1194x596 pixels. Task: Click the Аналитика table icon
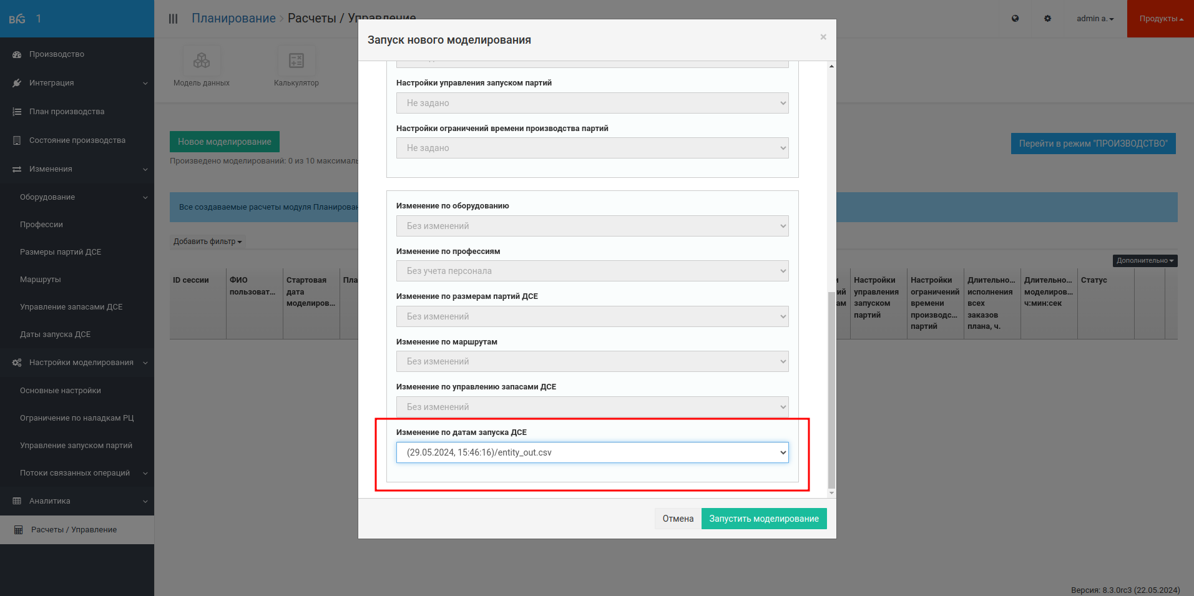pos(17,501)
